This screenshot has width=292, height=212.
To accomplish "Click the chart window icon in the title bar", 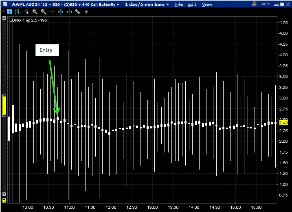I will click(x=5, y=4).
